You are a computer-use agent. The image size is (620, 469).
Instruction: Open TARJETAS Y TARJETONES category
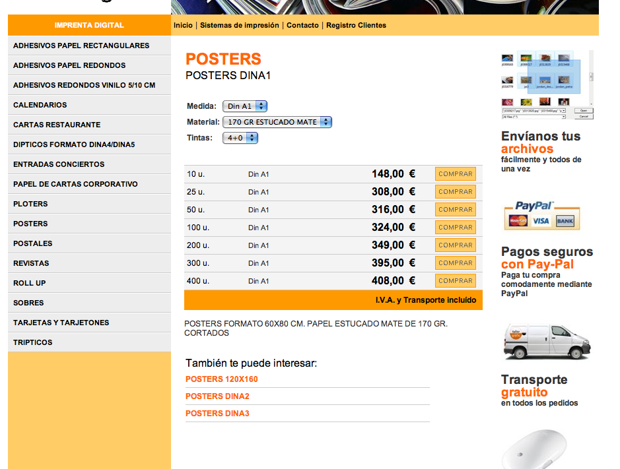pyautogui.click(x=89, y=323)
